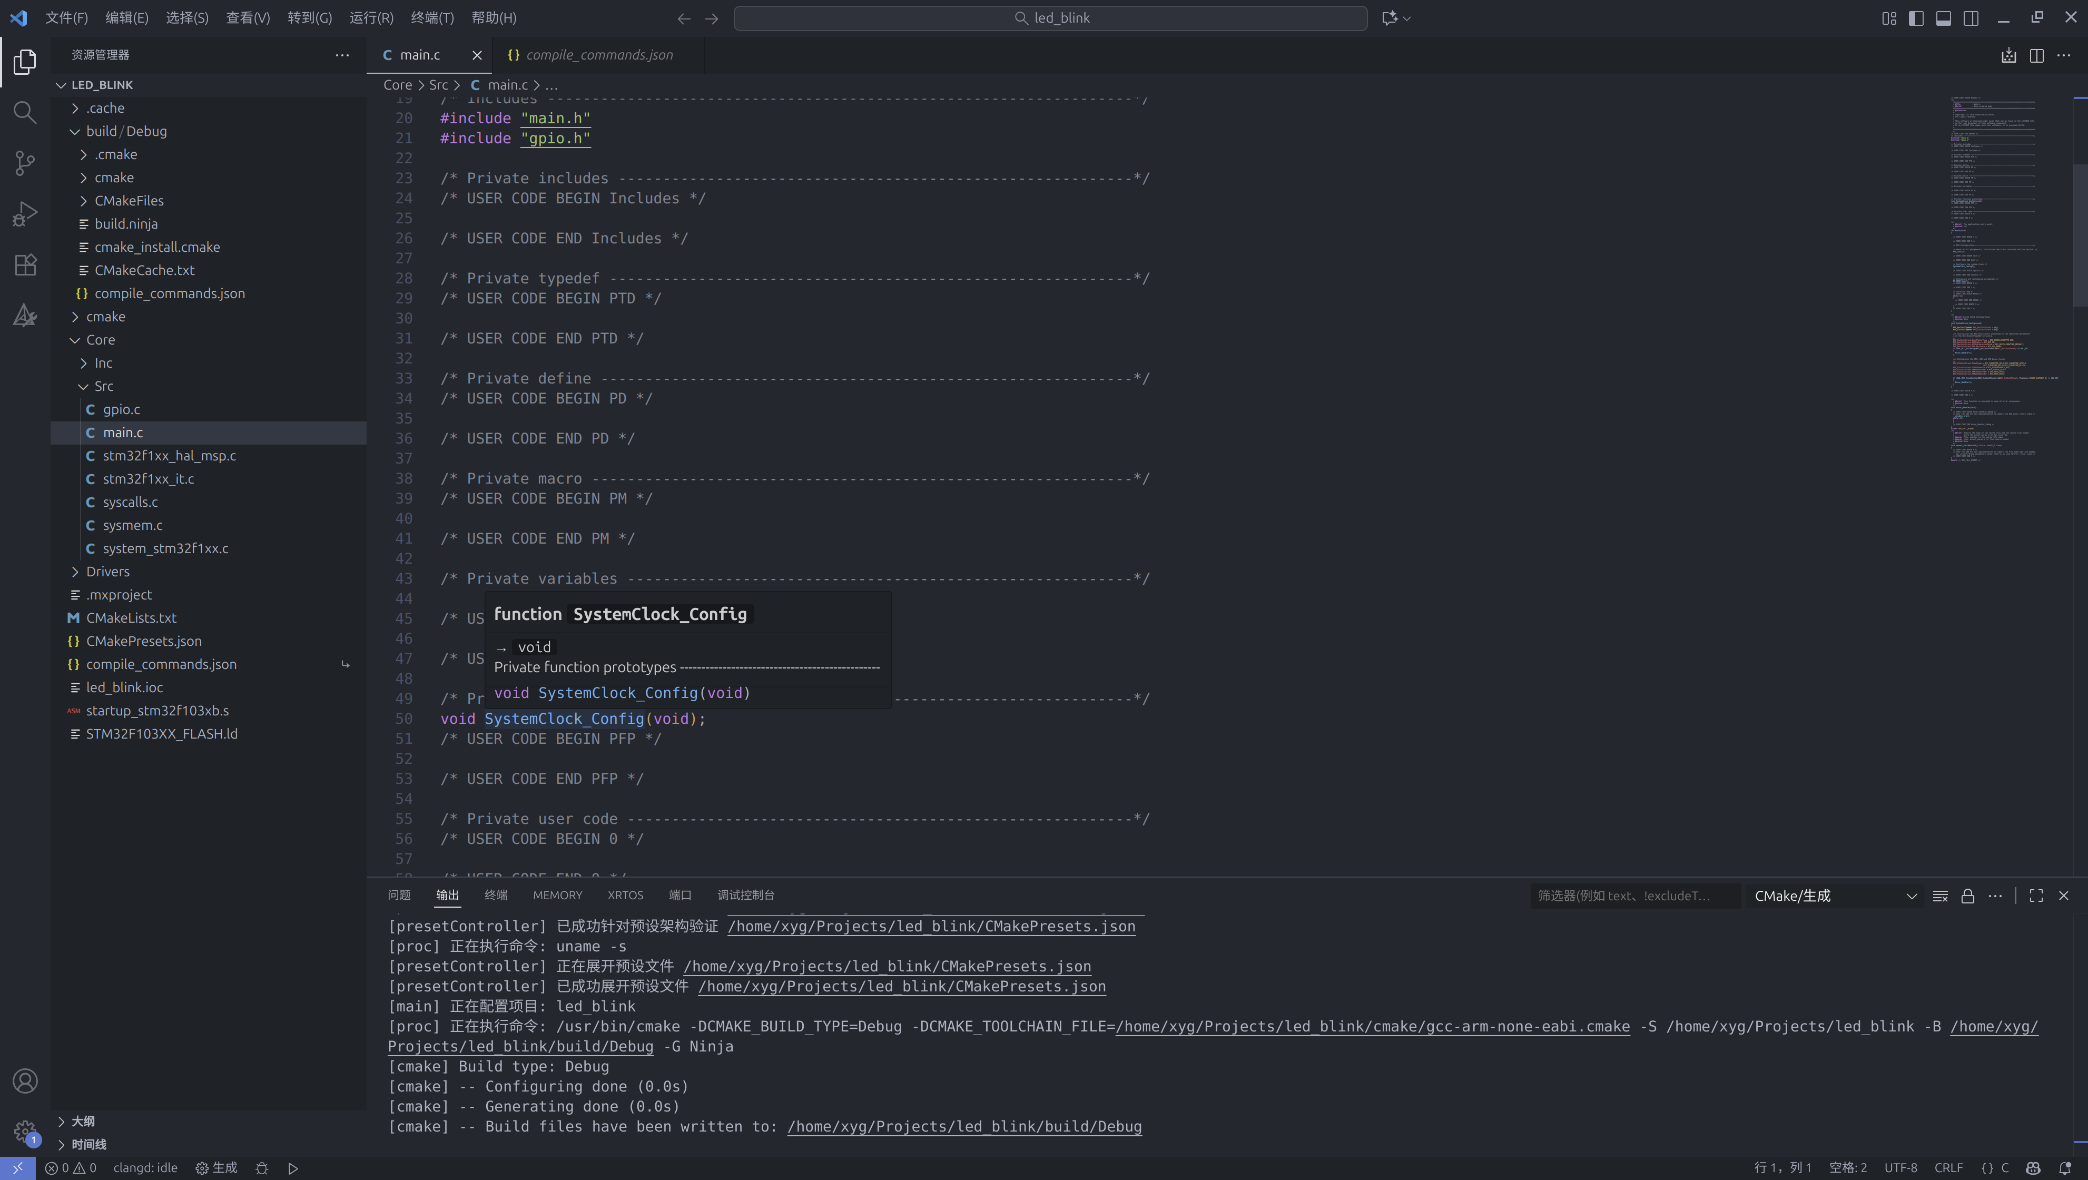Open the 终端(T) menu

coord(432,18)
